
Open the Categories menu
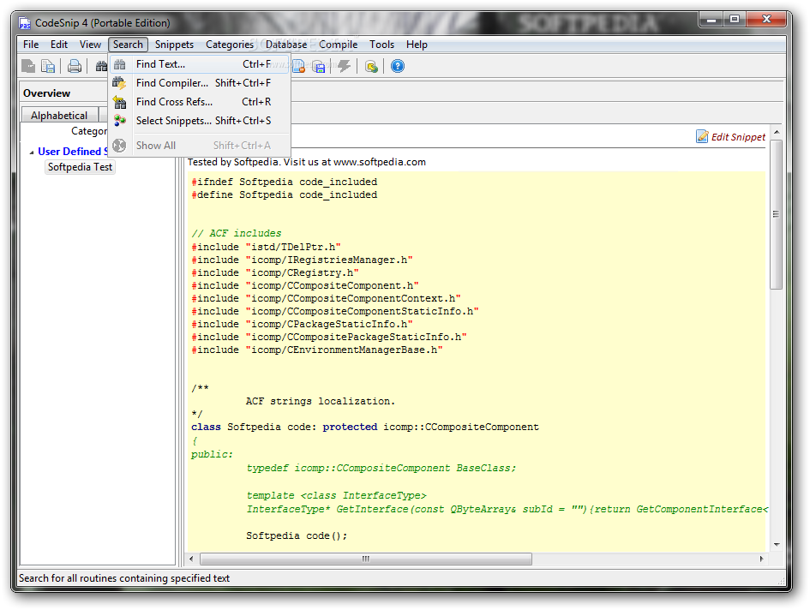pos(230,45)
